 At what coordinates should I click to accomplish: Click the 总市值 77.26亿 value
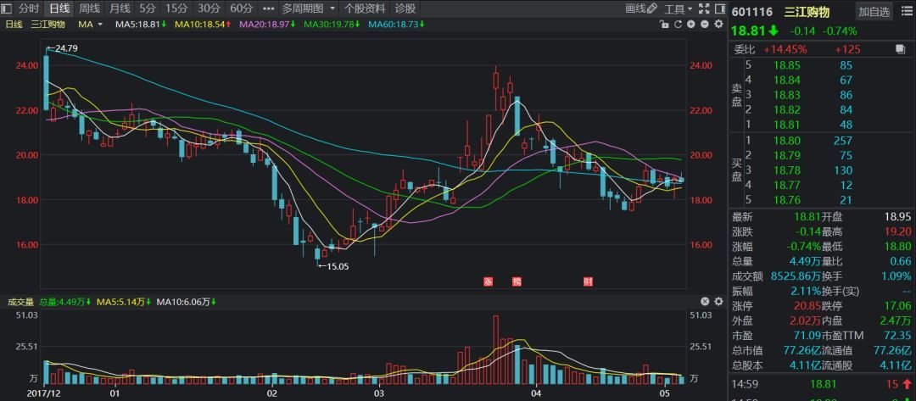pyautogui.click(x=802, y=351)
